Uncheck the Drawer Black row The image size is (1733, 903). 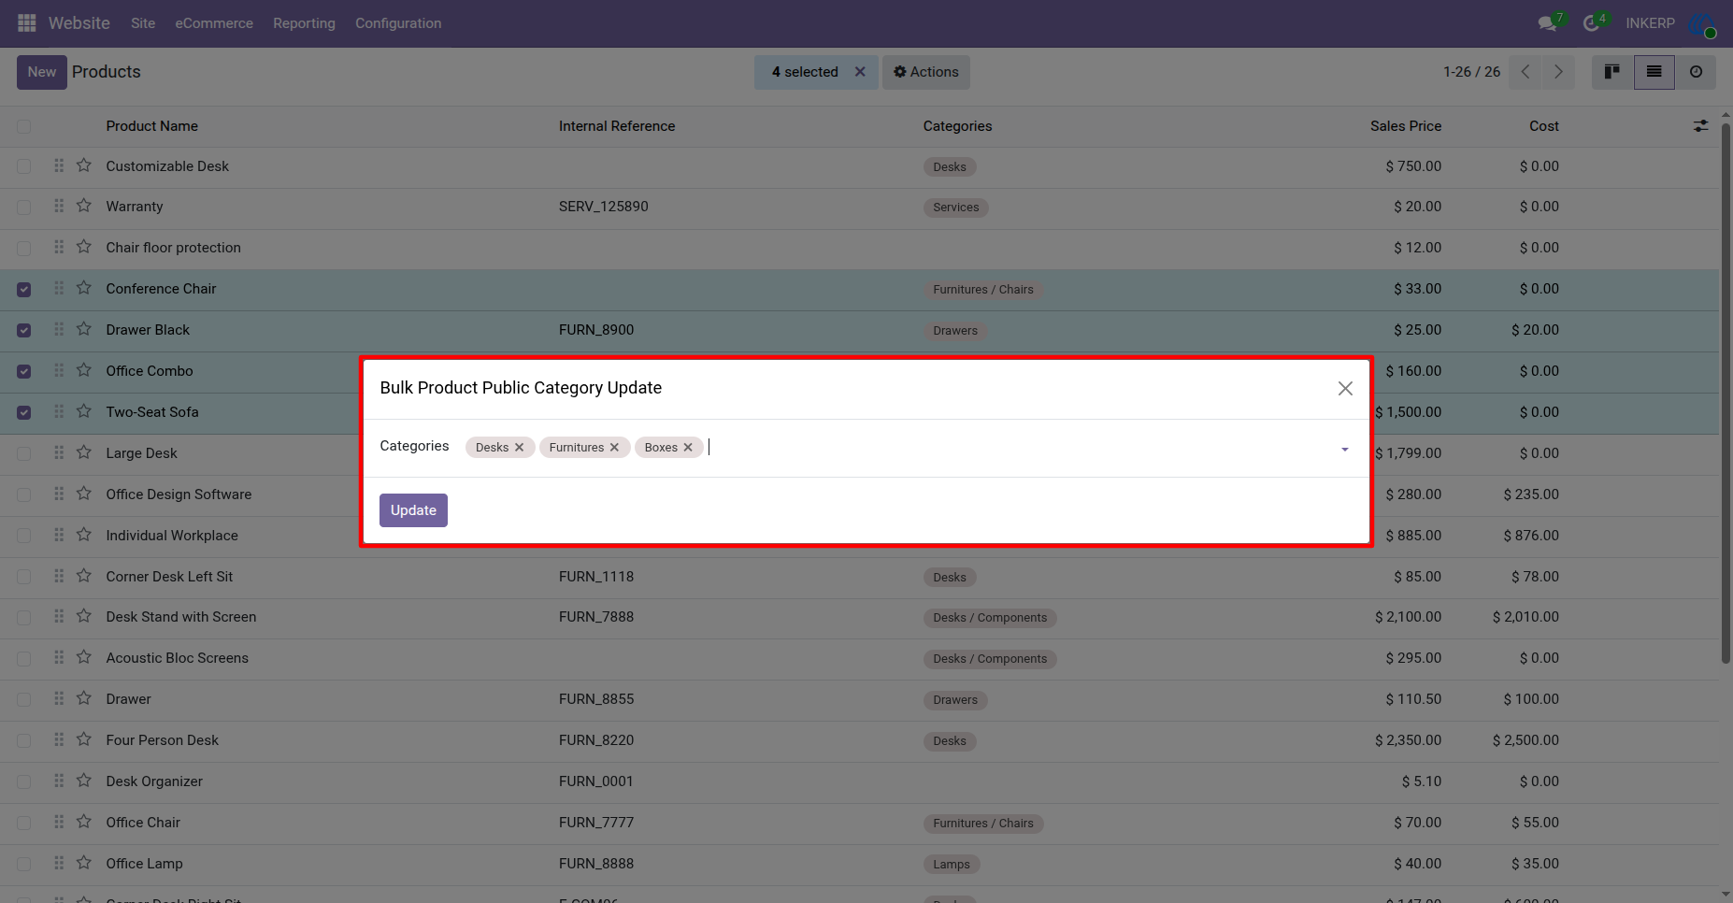[x=24, y=331]
